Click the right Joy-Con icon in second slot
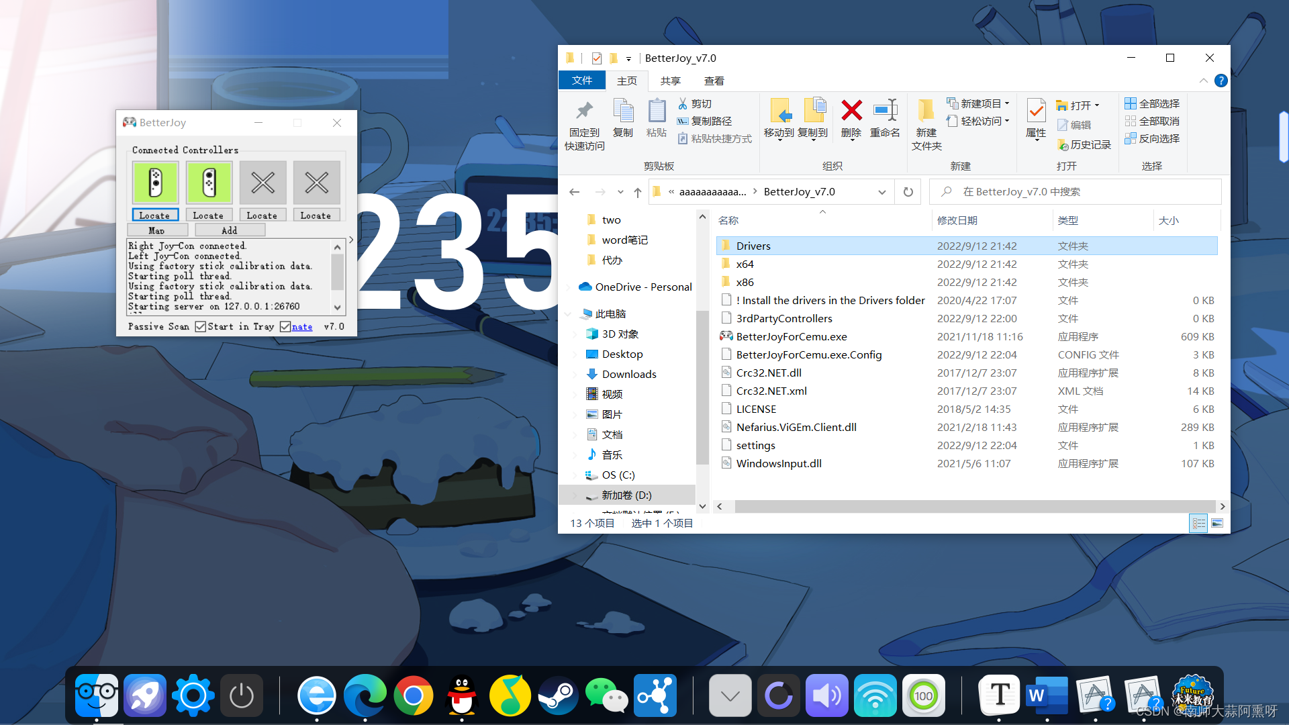Viewport: 1289px width, 725px height. click(x=209, y=183)
